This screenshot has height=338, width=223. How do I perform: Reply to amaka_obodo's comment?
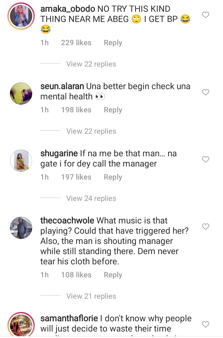coord(113,43)
